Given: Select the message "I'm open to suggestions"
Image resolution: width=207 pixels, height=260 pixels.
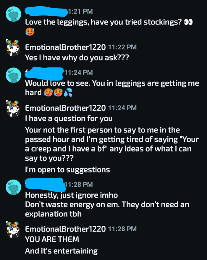Looking at the screenshot, I should pos(67,169).
